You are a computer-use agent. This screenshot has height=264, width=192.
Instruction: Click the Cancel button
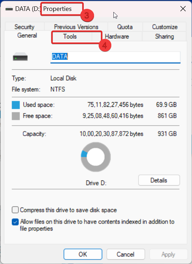point(126,254)
